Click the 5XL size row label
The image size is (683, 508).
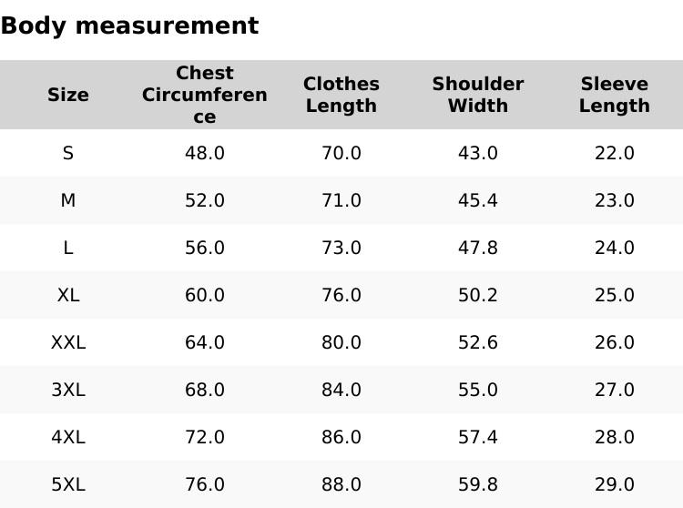[68, 484]
